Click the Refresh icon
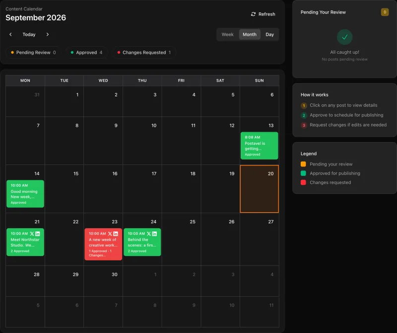The width and height of the screenshot is (397, 333). pyautogui.click(x=253, y=14)
